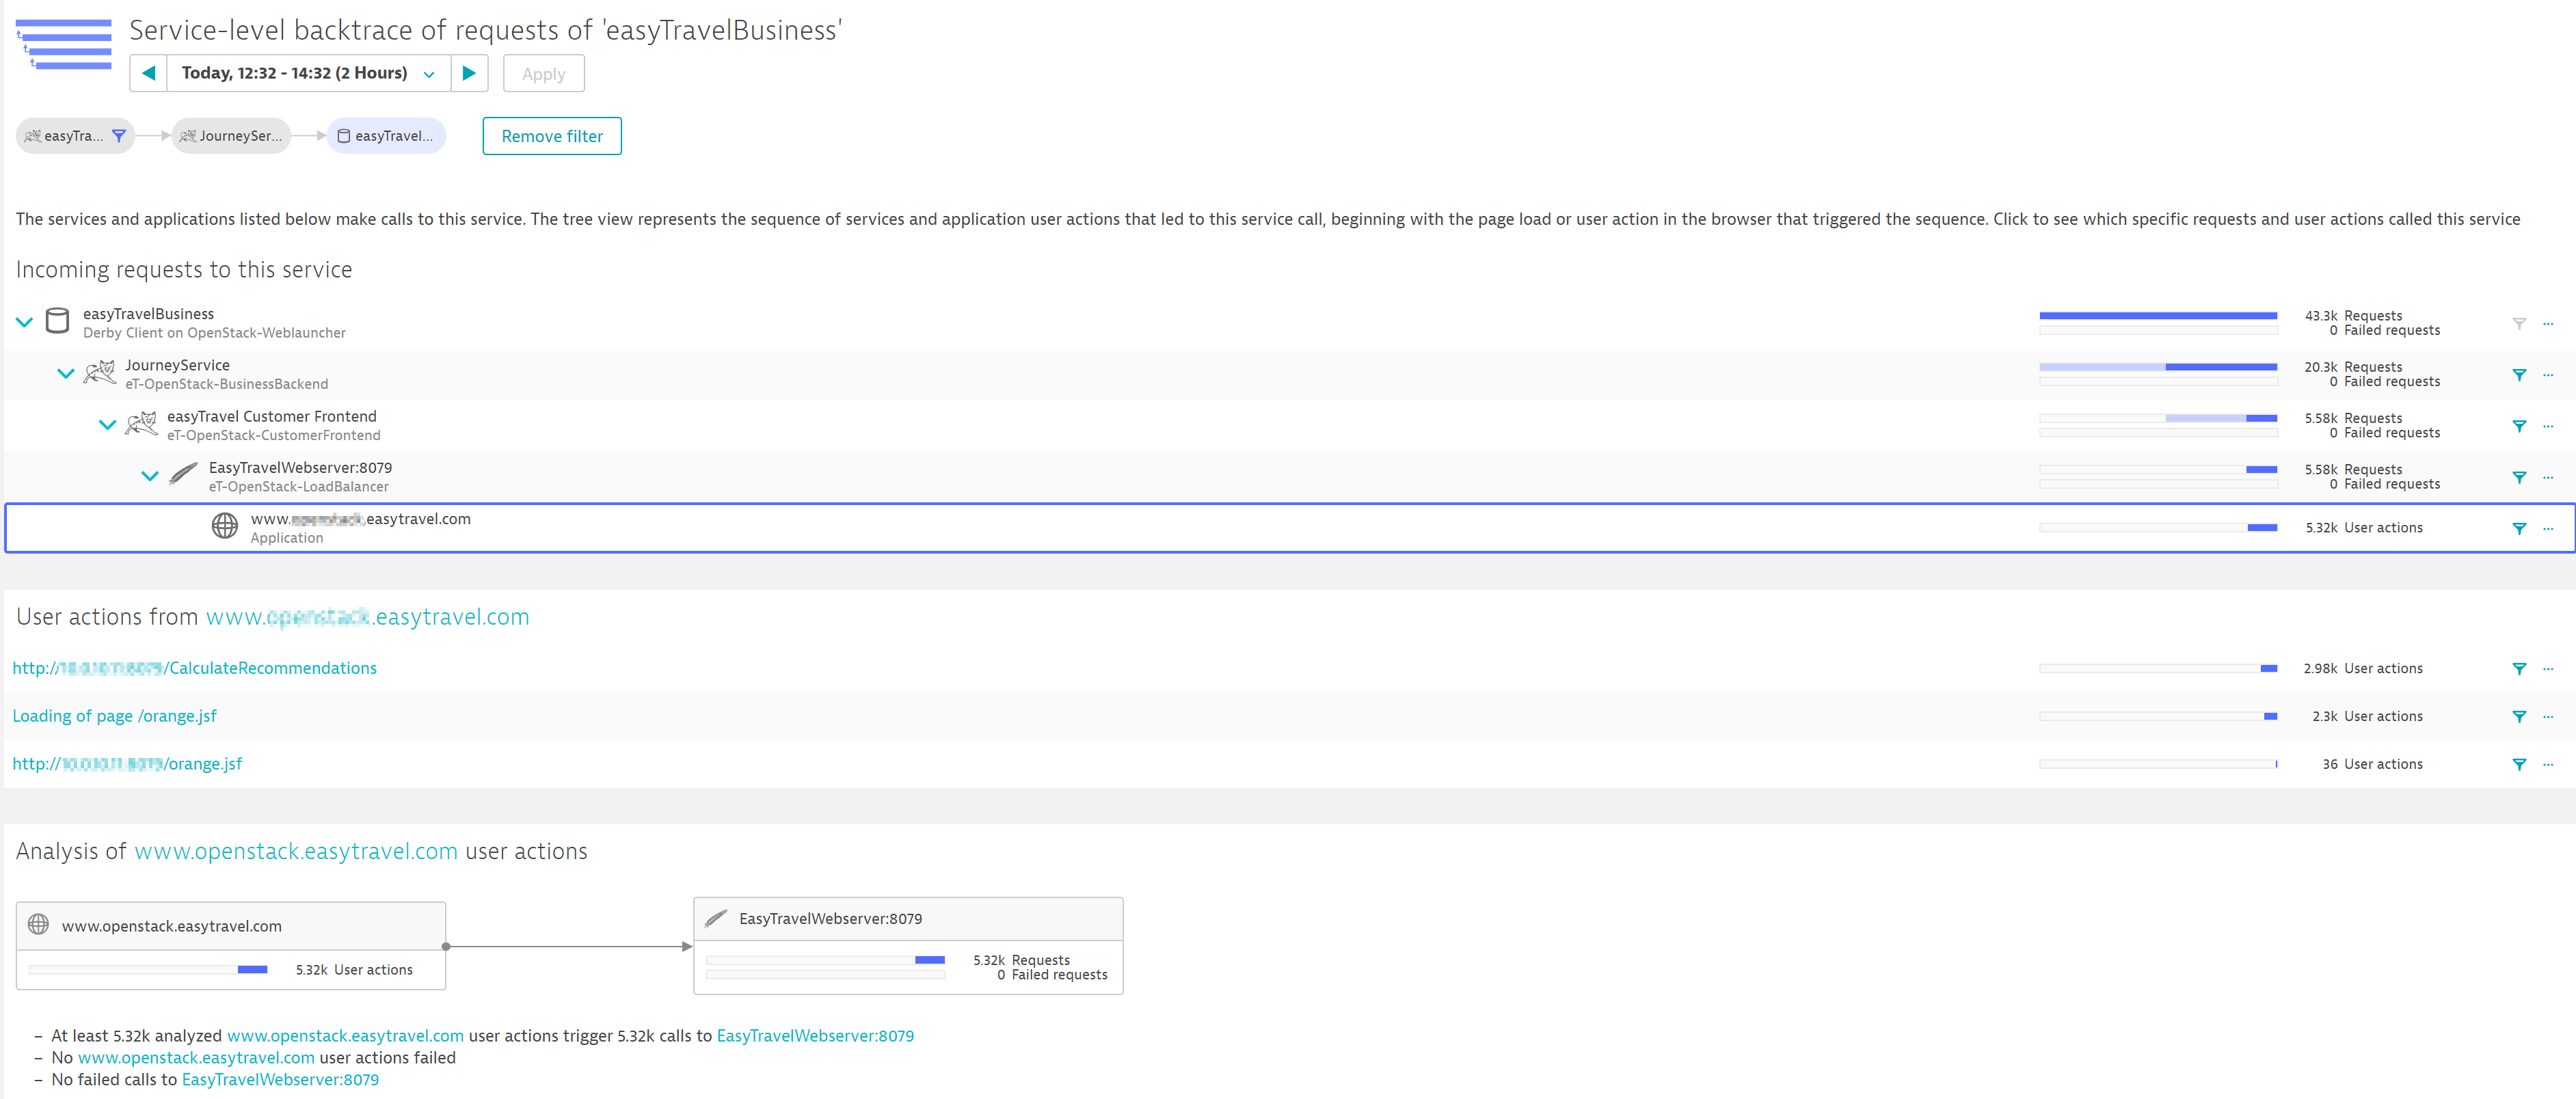Select the www.openstack.easytravel.com analysis box
2576x1099 pixels.
click(x=231, y=946)
